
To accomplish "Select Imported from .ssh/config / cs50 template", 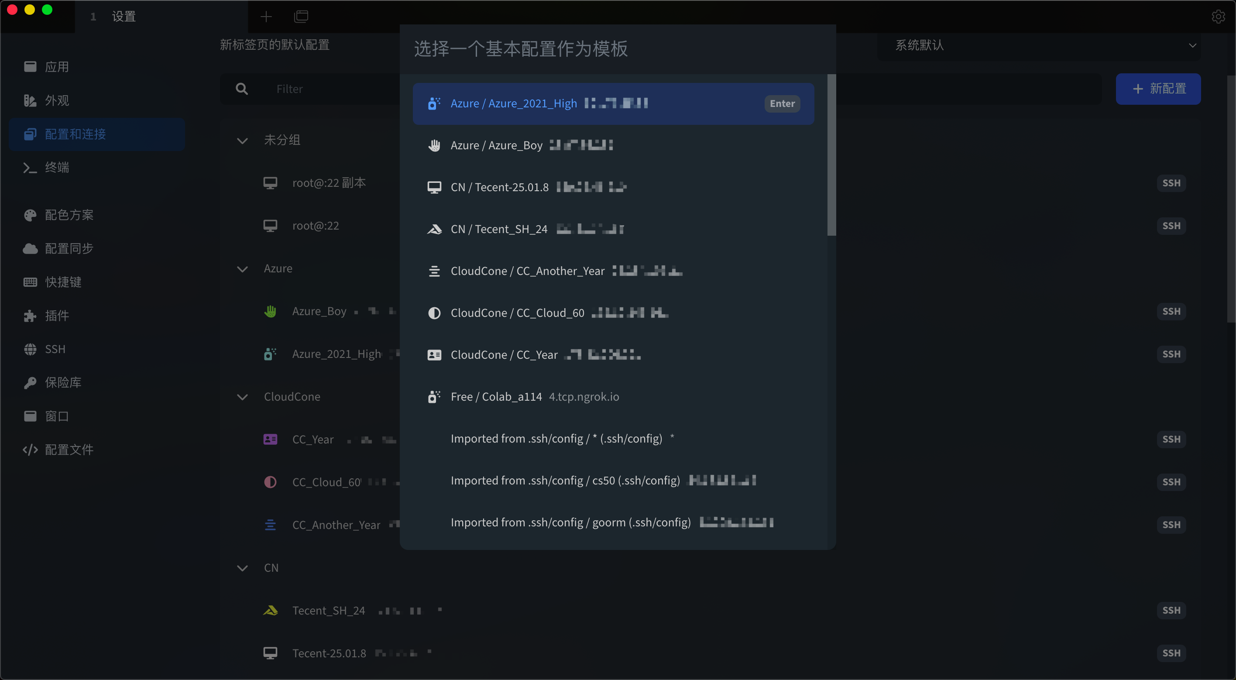I will pos(565,481).
